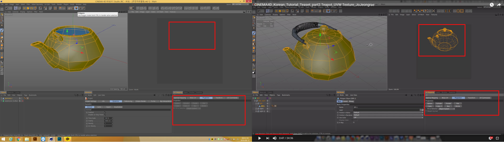
Task: Click Gravity animation dot
Action: [87, 121]
